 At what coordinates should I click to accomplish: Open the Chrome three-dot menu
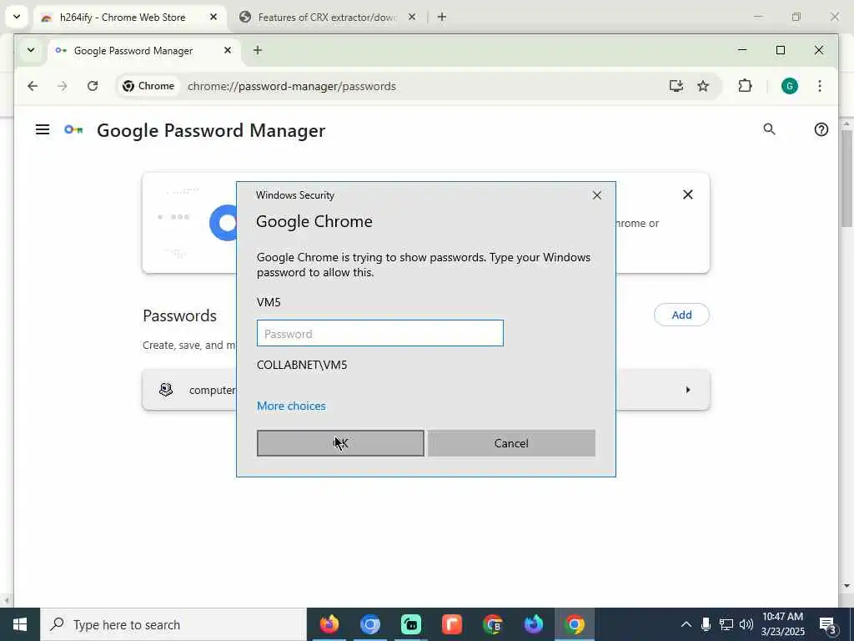coord(819,86)
